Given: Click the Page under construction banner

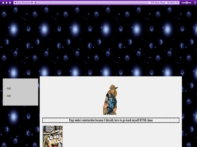Looking at the screenshot, I should pyautogui.click(x=111, y=120).
